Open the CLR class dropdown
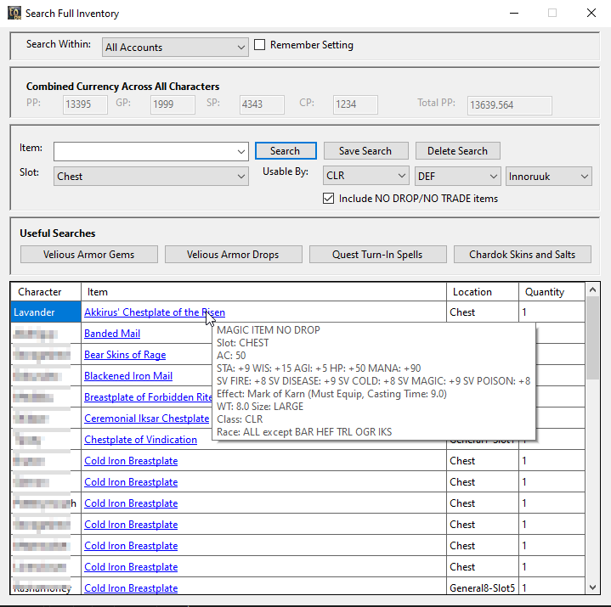This screenshot has width=611, height=607. pyautogui.click(x=366, y=177)
